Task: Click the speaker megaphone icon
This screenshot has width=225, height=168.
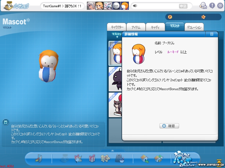Action: coord(135,6)
